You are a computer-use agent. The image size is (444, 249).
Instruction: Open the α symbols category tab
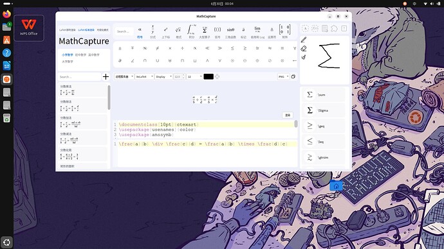tap(140, 31)
